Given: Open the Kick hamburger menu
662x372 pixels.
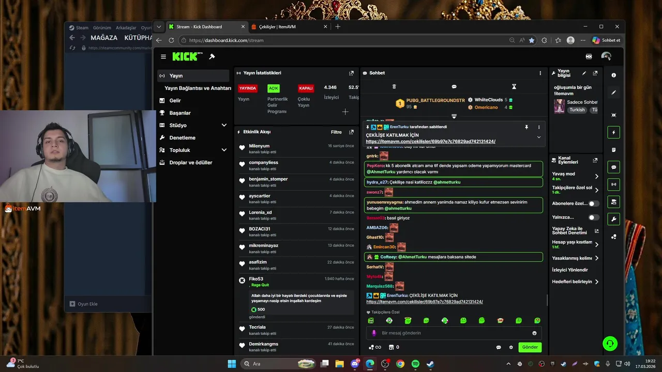Looking at the screenshot, I should click(163, 57).
